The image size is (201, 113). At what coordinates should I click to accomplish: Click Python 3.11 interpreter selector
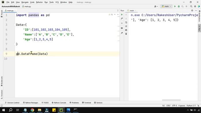[x=191, y=105]
